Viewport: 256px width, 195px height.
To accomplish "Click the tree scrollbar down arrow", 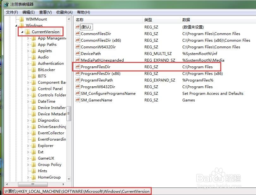I will pyautogui.click(x=69, y=179).
